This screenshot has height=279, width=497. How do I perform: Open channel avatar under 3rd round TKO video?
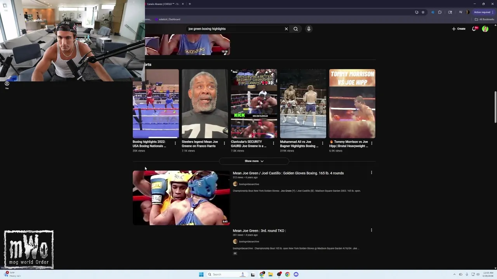tap(235, 241)
